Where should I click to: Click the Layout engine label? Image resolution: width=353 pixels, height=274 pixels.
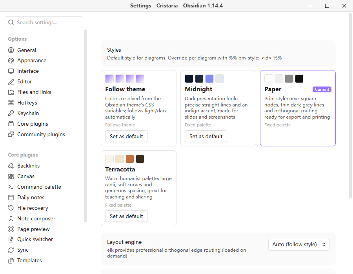(124, 242)
